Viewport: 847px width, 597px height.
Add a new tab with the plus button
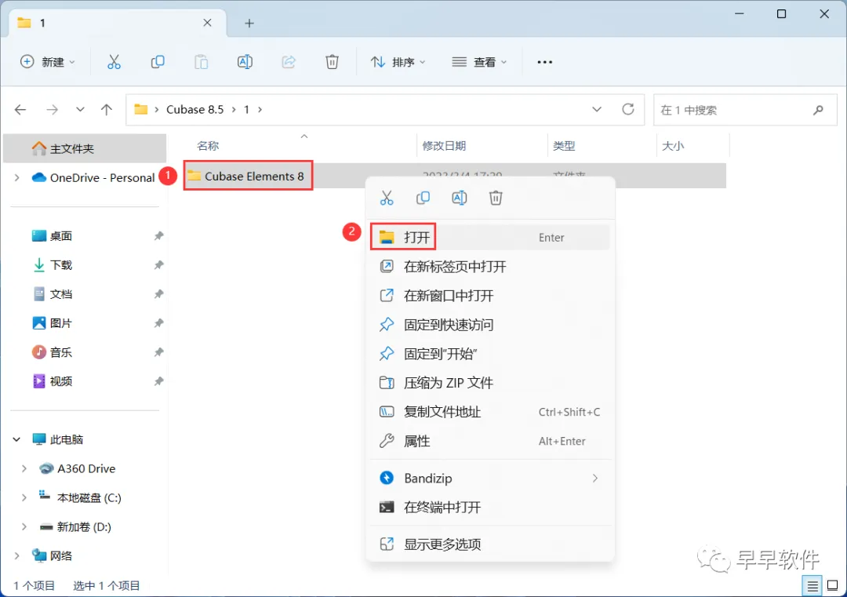(x=249, y=24)
